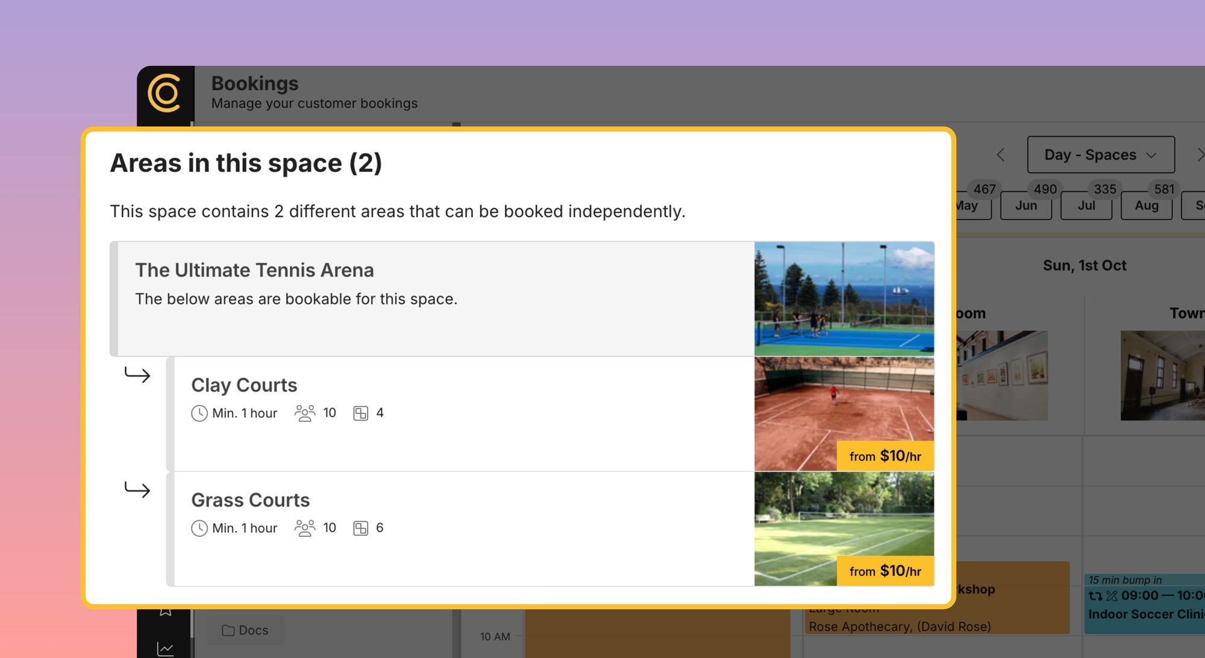Click Clay Courts from $10/hr price tag
This screenshot has height=658, width=1205.
(885, 456)
